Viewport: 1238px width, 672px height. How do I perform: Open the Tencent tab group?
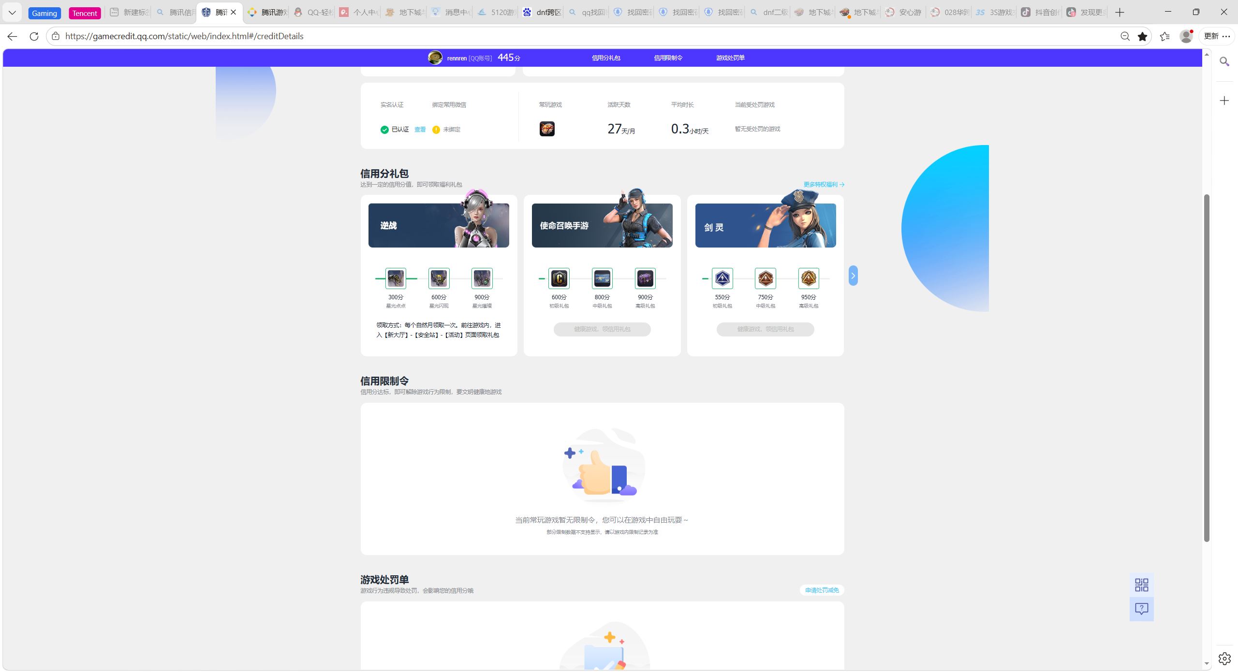(85, 13)
